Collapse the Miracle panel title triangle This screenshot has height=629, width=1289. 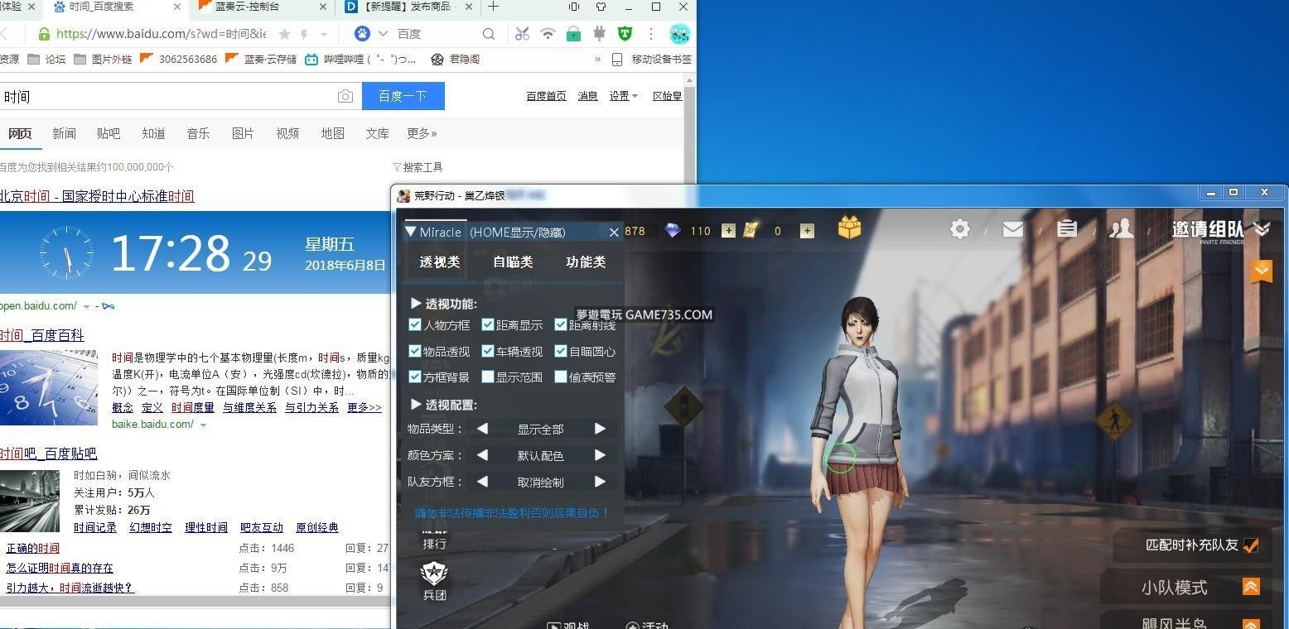click(x=411, y=232)
